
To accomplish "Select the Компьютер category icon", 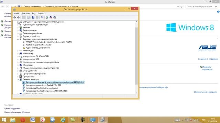I will tap(21, 53).
